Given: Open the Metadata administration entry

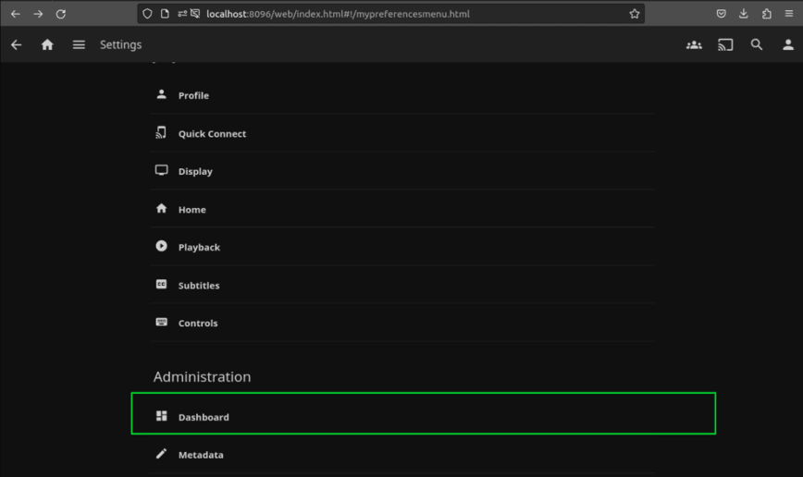Looking at the screenshot, I should (x=402, y=455).
